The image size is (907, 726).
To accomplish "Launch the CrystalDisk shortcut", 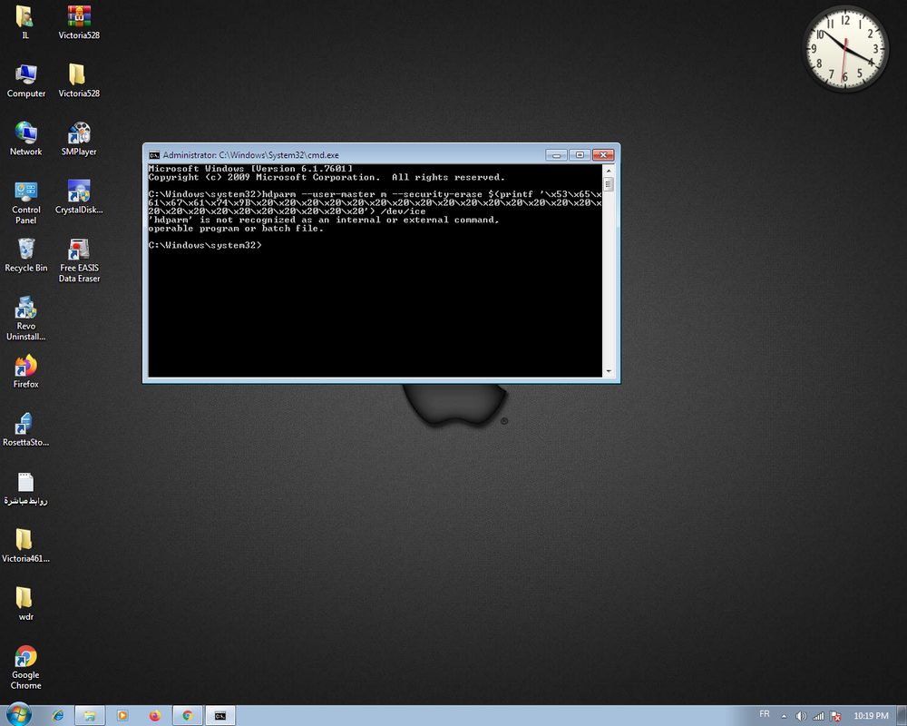I will point(79,197).
